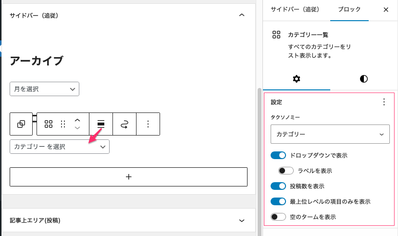The width and height of the screenshot is (398, 236).
Task: Open the 月を選択 archive dropdown
Action: (x=44, y=89)
